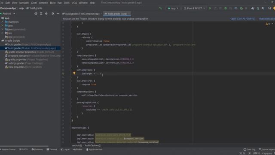Collapse the kotlinOptions block fold marker
This screenshot has height=155, width=275.
click(70, 70)
